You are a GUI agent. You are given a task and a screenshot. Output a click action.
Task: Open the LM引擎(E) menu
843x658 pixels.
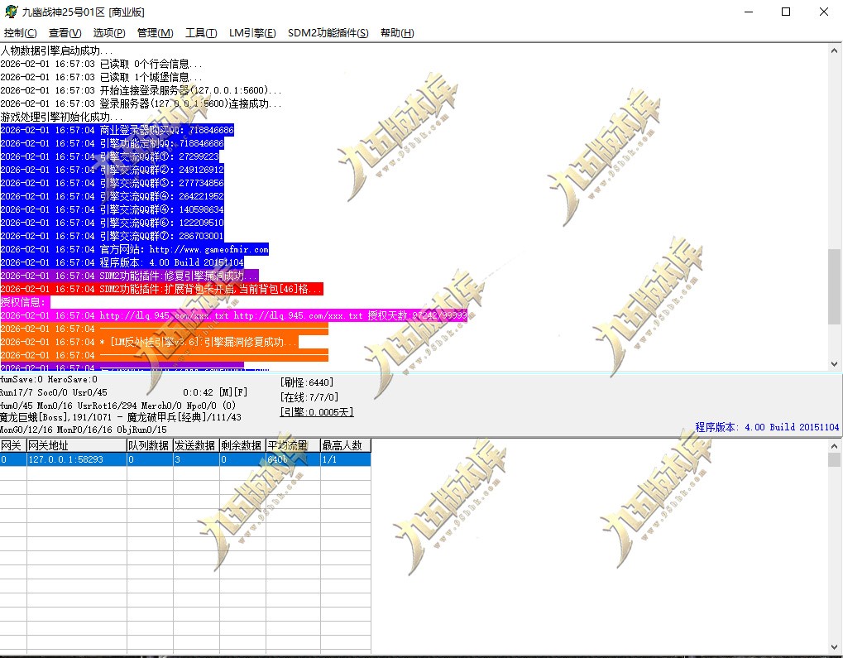coord(252,33)
